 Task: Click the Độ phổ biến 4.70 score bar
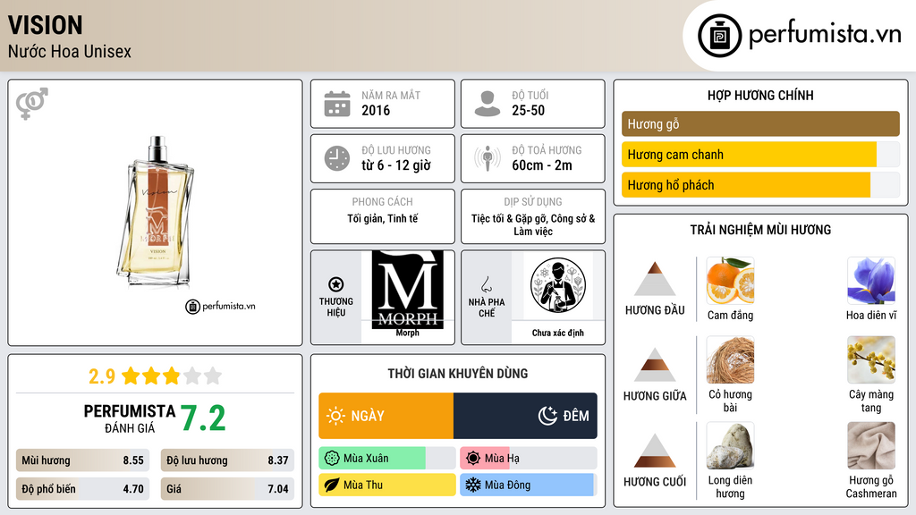(x=83, y=489)
